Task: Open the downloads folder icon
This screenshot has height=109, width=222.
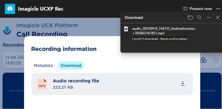Action: coord(190,17)
